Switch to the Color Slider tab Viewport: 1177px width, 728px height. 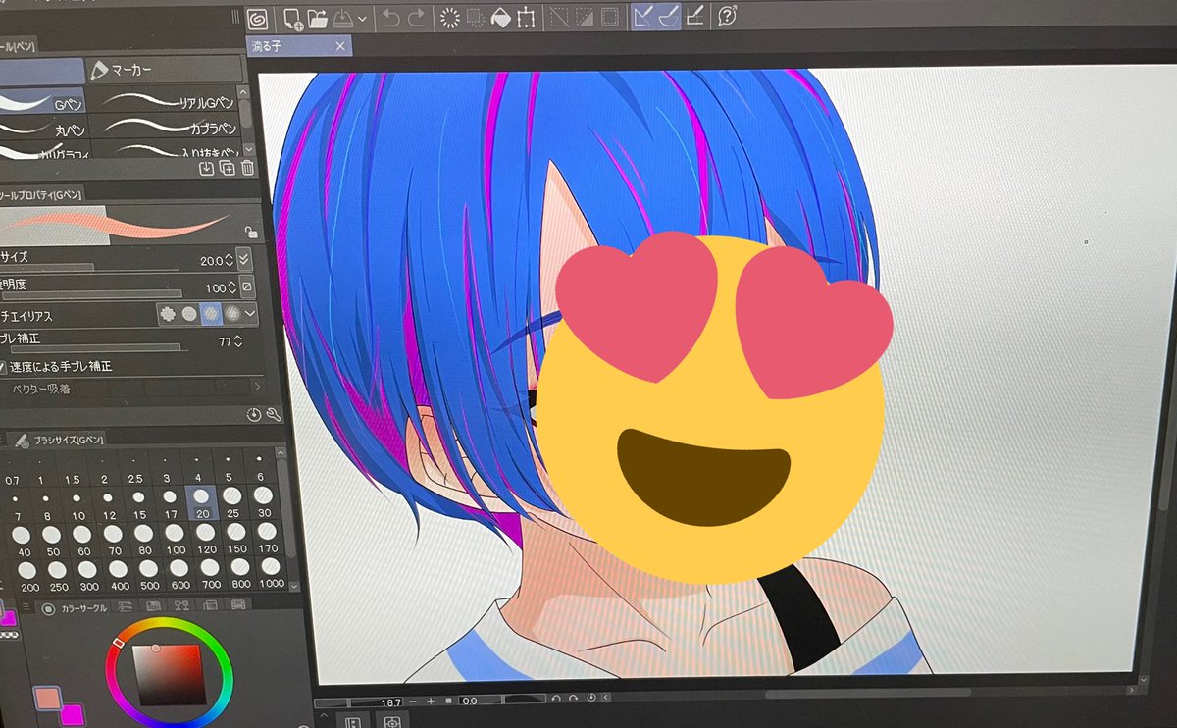tap(128, 608)
